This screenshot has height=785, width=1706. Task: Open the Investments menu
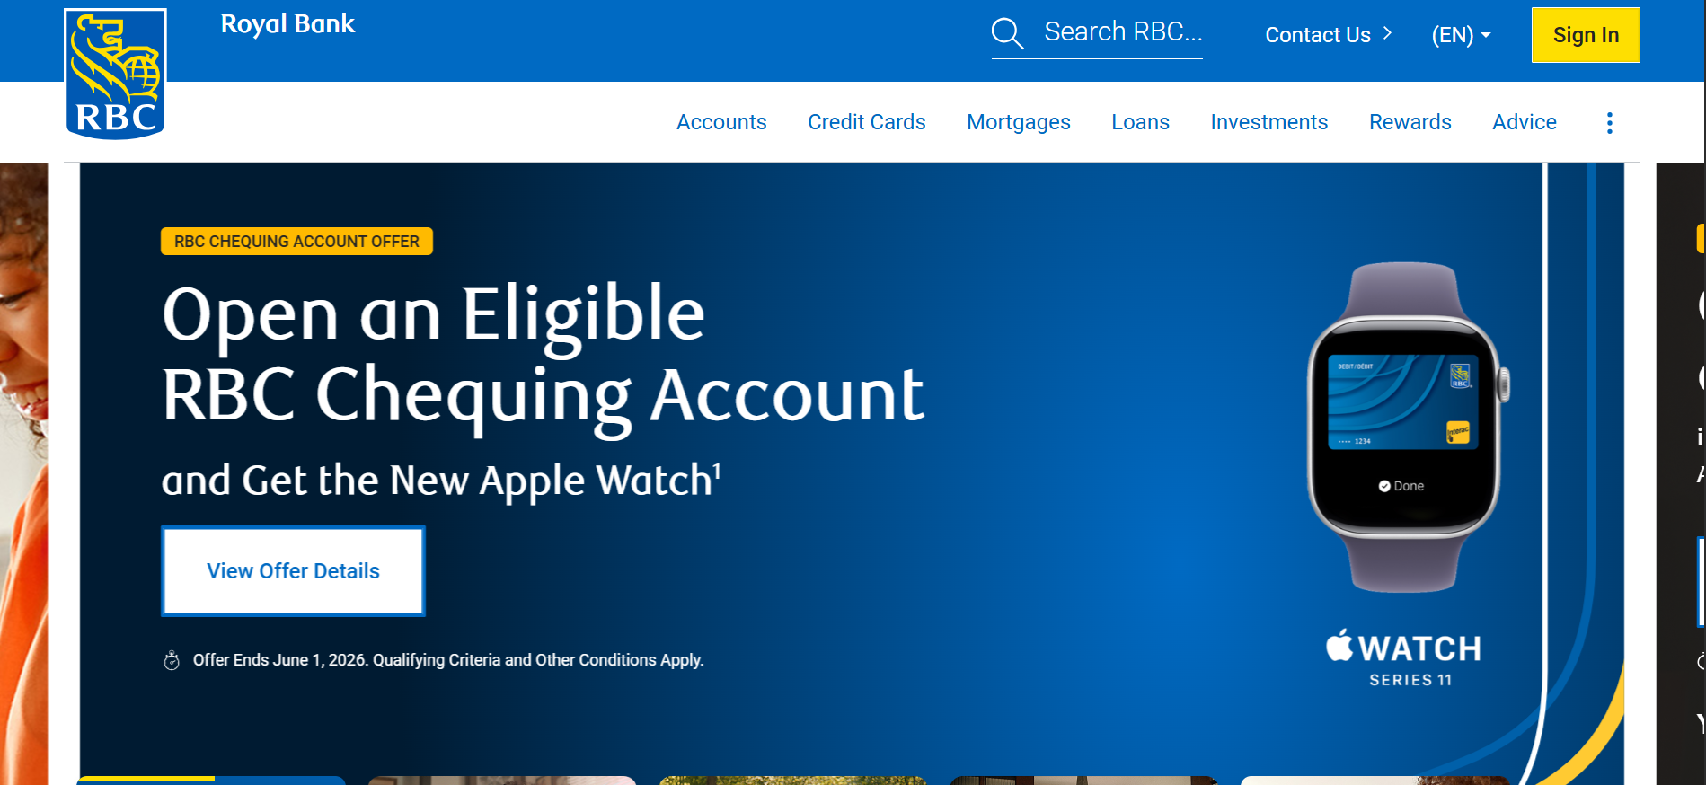[x=1268, y=122]
